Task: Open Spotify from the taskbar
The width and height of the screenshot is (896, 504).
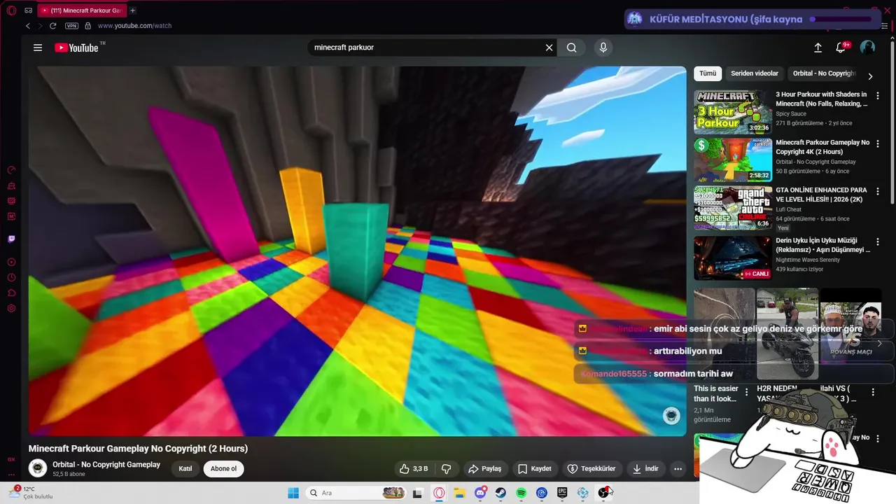Action: [521, 493]
